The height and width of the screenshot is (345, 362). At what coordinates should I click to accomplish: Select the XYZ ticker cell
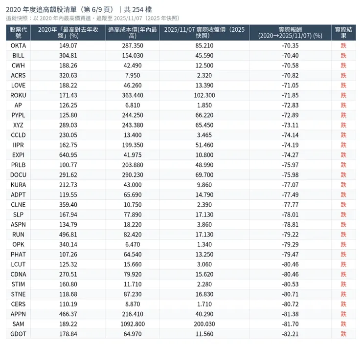(x=18, y=125)
